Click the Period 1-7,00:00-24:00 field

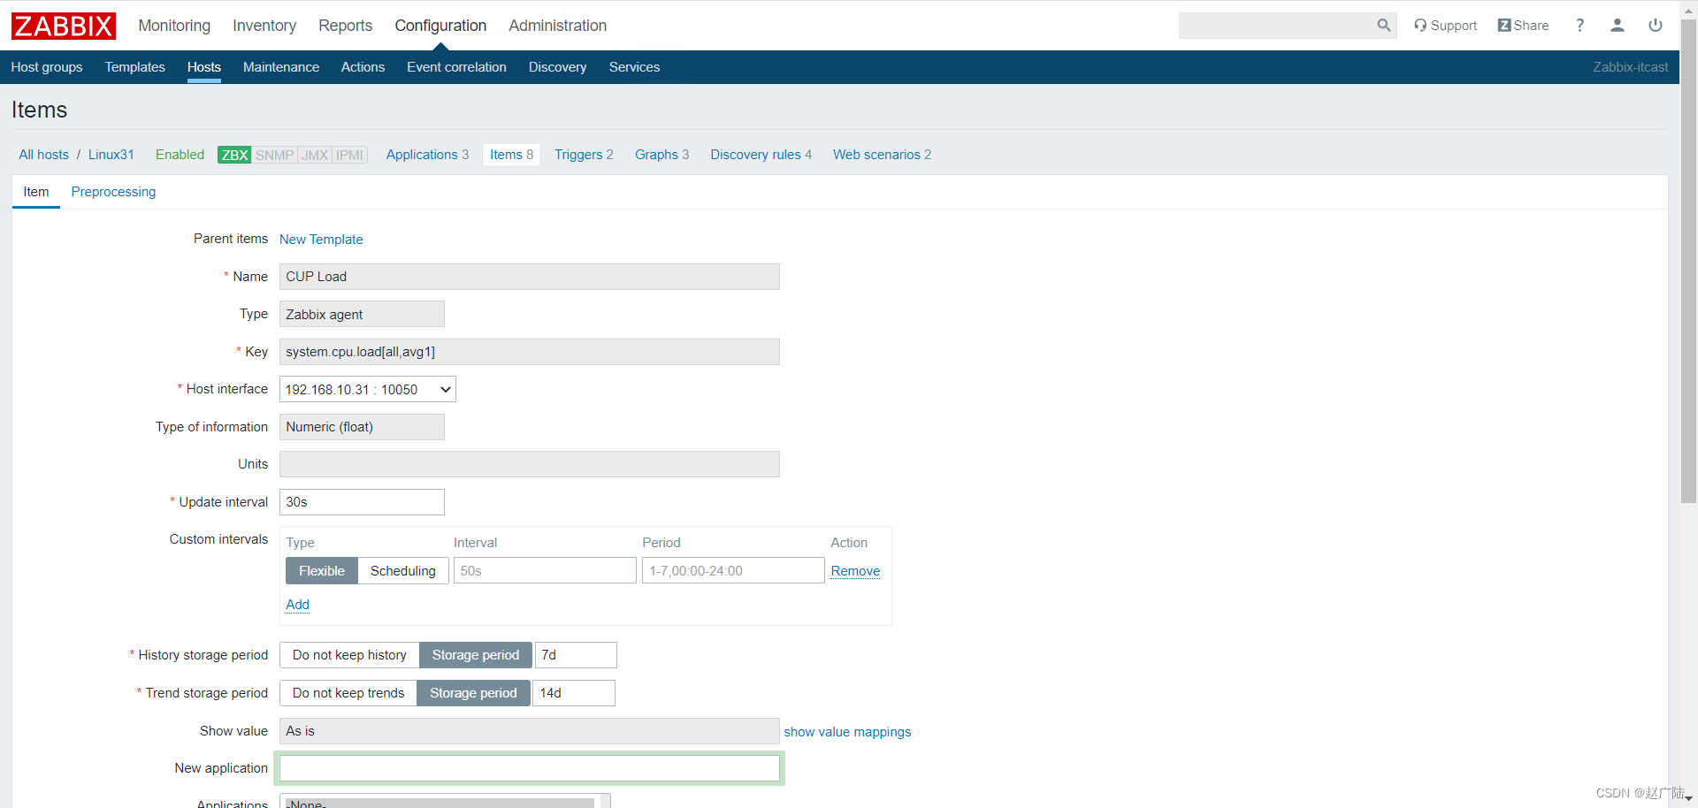click(733, 571)
